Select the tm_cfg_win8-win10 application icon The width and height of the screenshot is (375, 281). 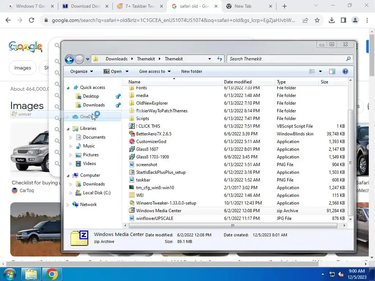131,187
